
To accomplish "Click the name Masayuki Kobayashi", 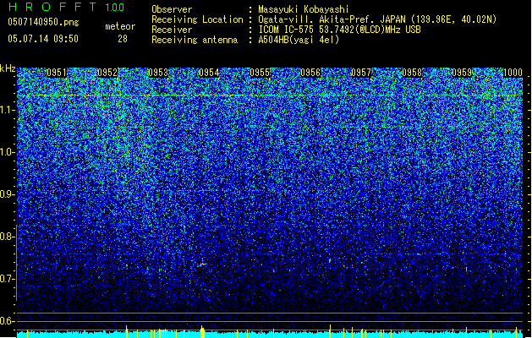I will click(x=304, y=9).
